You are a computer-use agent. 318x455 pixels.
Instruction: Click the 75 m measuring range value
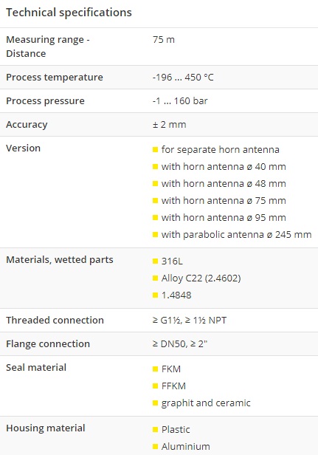[x=164, y=39]
